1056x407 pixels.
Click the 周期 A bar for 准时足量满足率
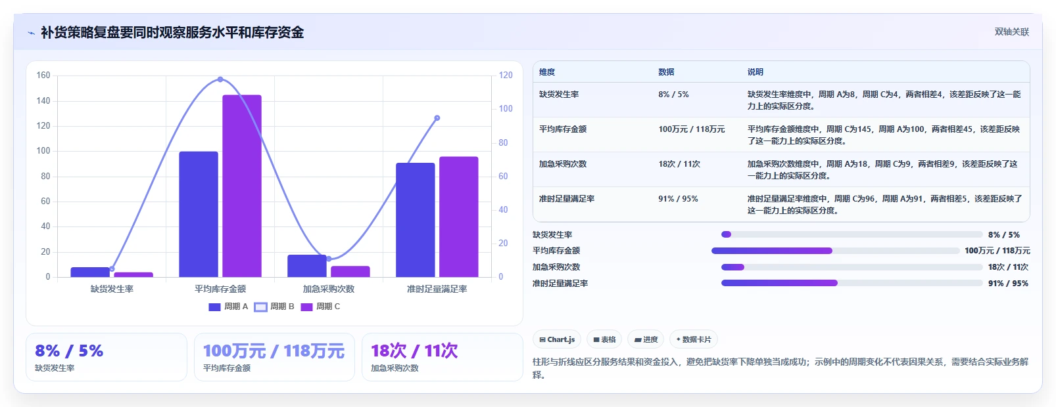coord(416,220)
